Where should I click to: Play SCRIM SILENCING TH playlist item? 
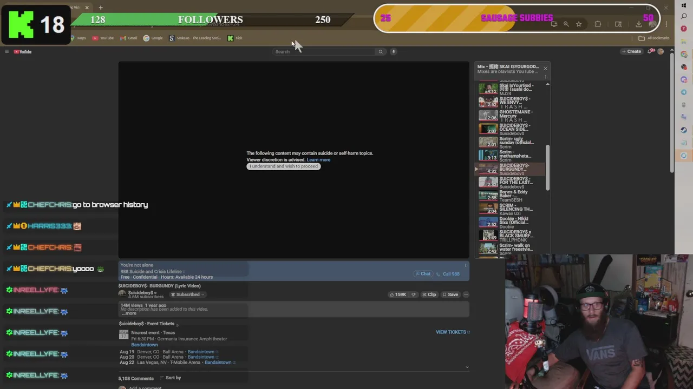512,209
